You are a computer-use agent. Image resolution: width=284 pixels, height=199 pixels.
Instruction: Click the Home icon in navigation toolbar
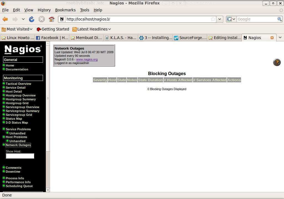pyautogui.click(x=51, y=19)
